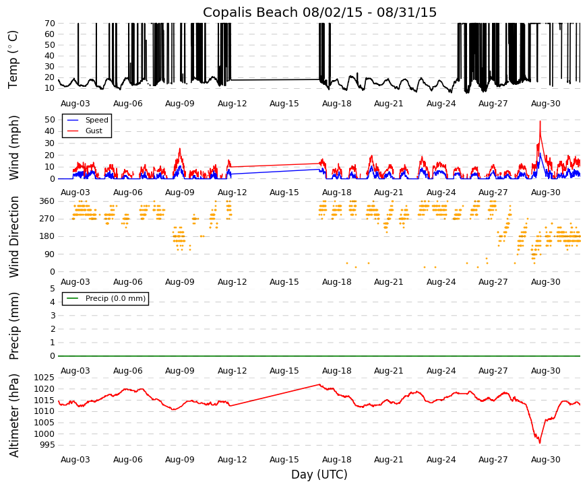
Task: Click the Day (UTC) axis label
Action: [x=319, y=475]
